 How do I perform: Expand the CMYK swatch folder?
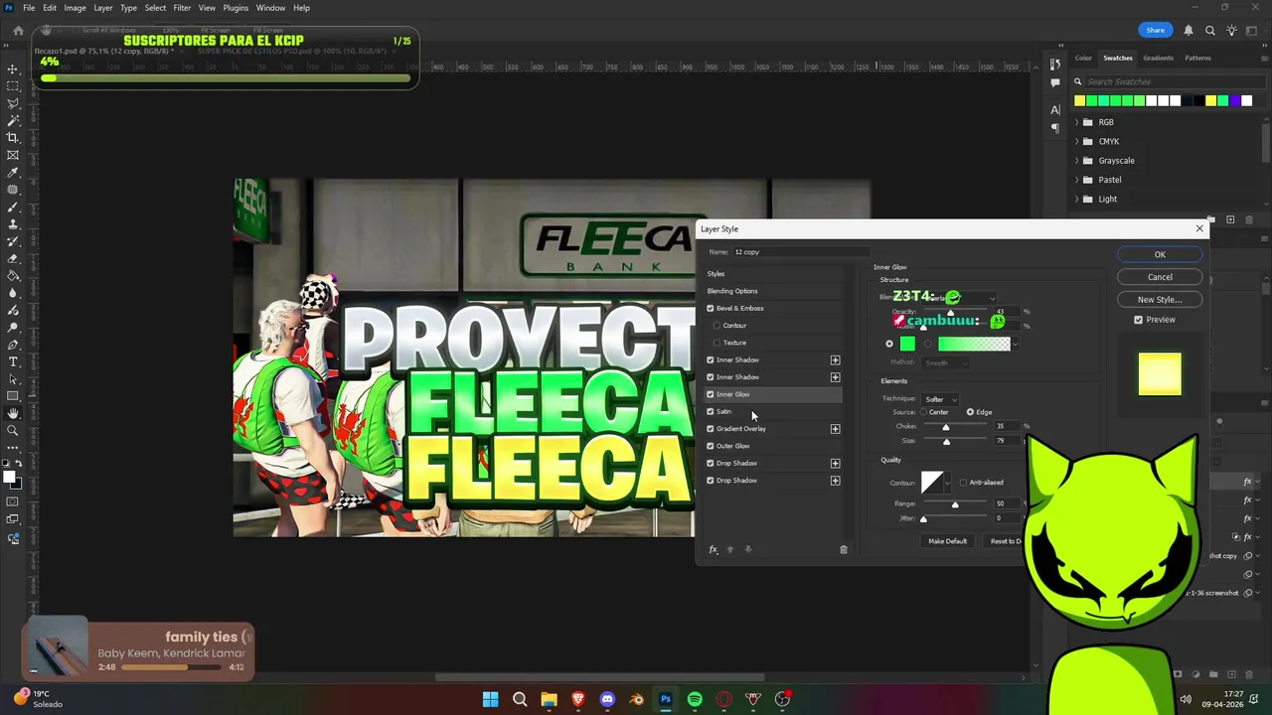point(1076,141)
